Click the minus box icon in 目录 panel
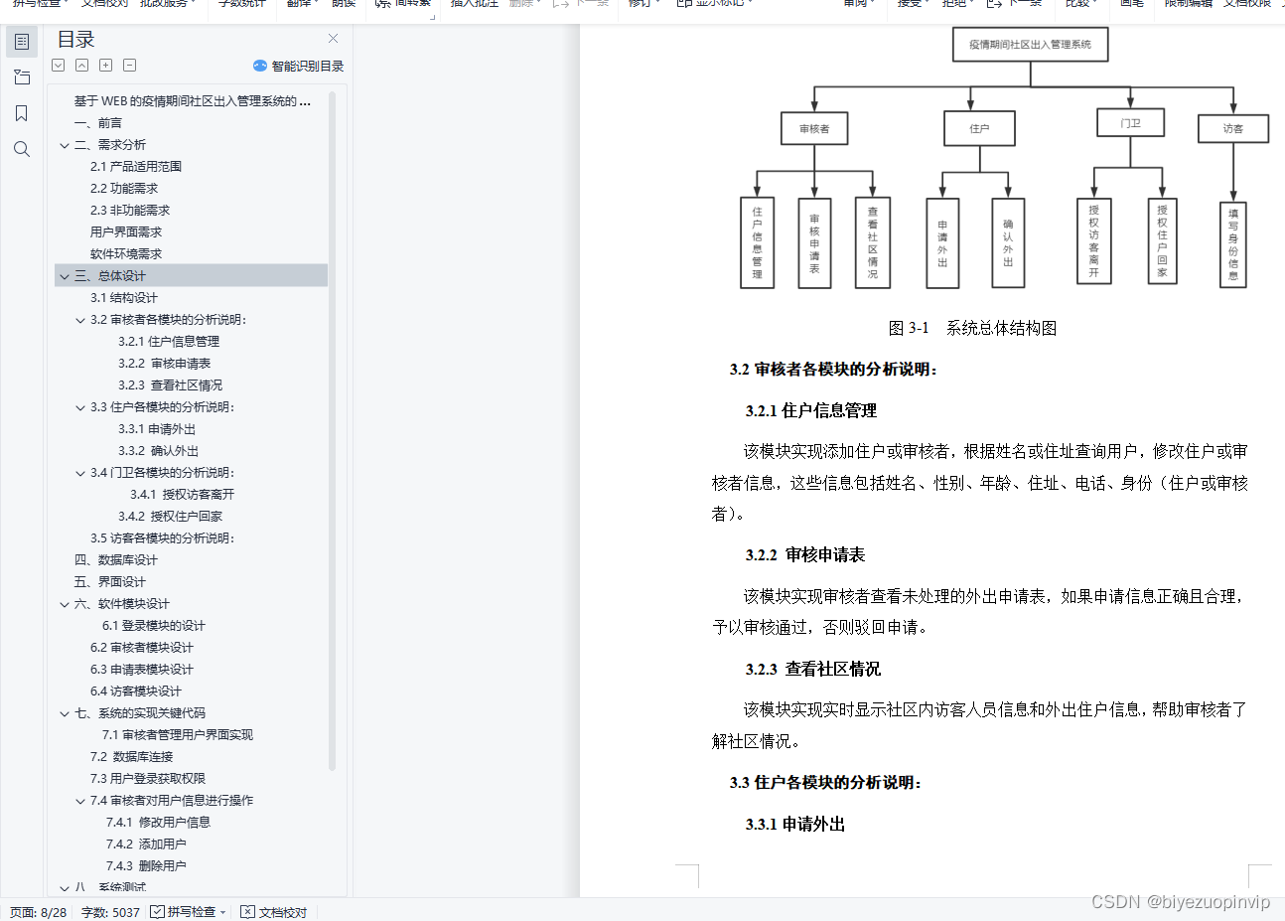The image size is (1285, 921). [130, 66]
